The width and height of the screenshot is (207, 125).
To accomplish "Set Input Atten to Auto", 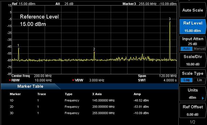I will click(x=186, y=49).
